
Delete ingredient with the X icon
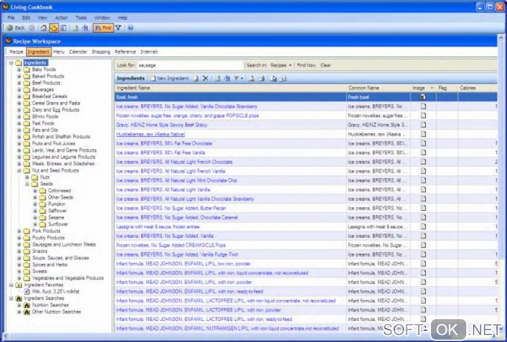[x=205, y=78]
